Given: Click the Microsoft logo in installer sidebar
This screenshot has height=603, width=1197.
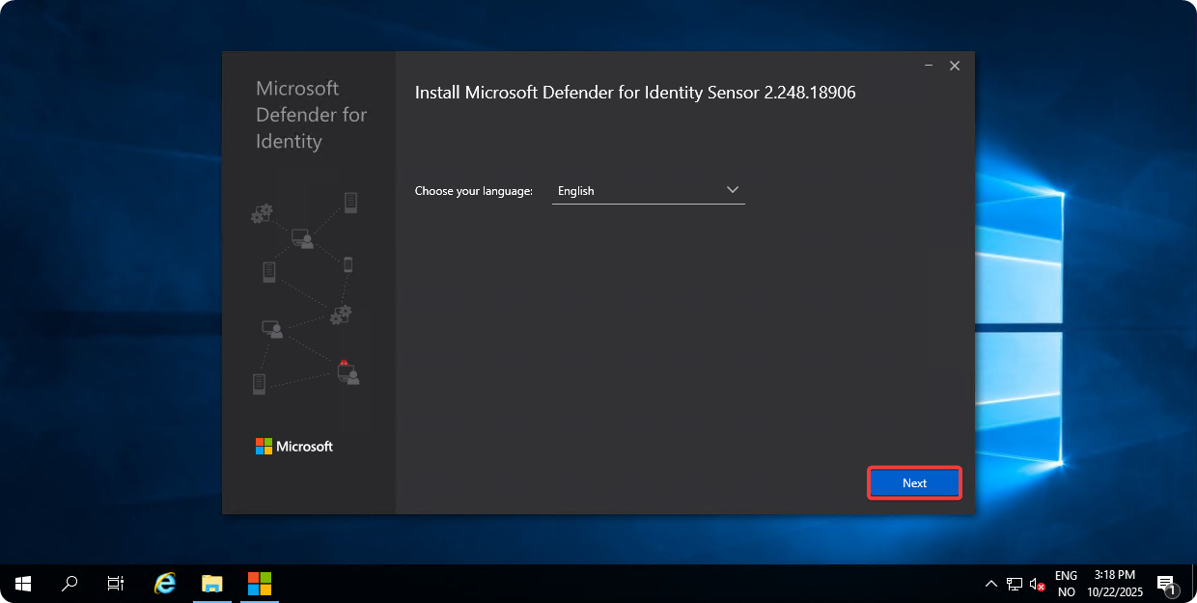Looking at the screenshot, I should 294,447.
